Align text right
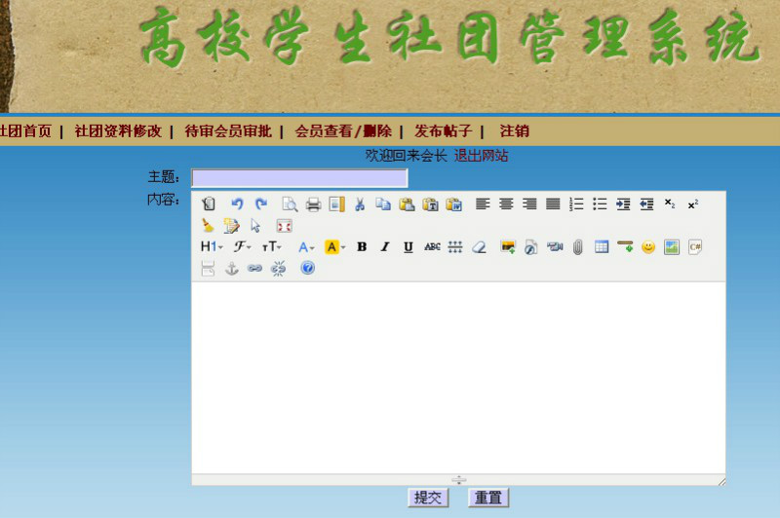 pos(529,204)
